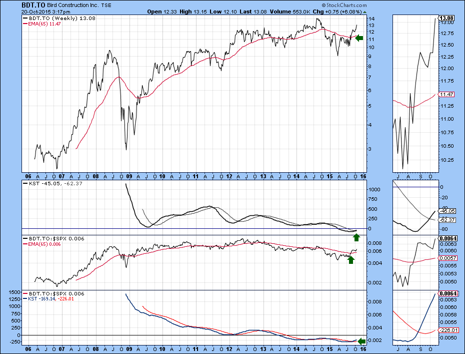Image resolution: width=465 pixels, height=354 pixels.
Task: Click the KST -45.05, -62.37 legend
Action: (53, 184)
